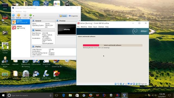Collapse the Display section header

click(54, 47)
